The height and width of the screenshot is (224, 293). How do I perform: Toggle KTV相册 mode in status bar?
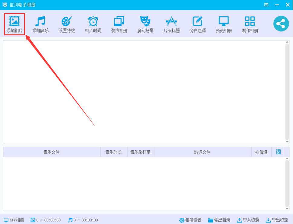[14, 220]
